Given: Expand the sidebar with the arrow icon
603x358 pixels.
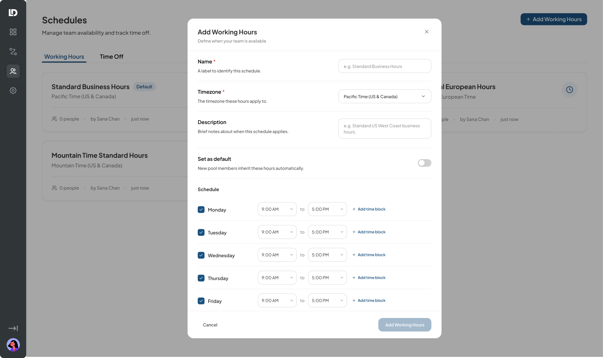Looking at the screenshot, I should pos(13,328).
